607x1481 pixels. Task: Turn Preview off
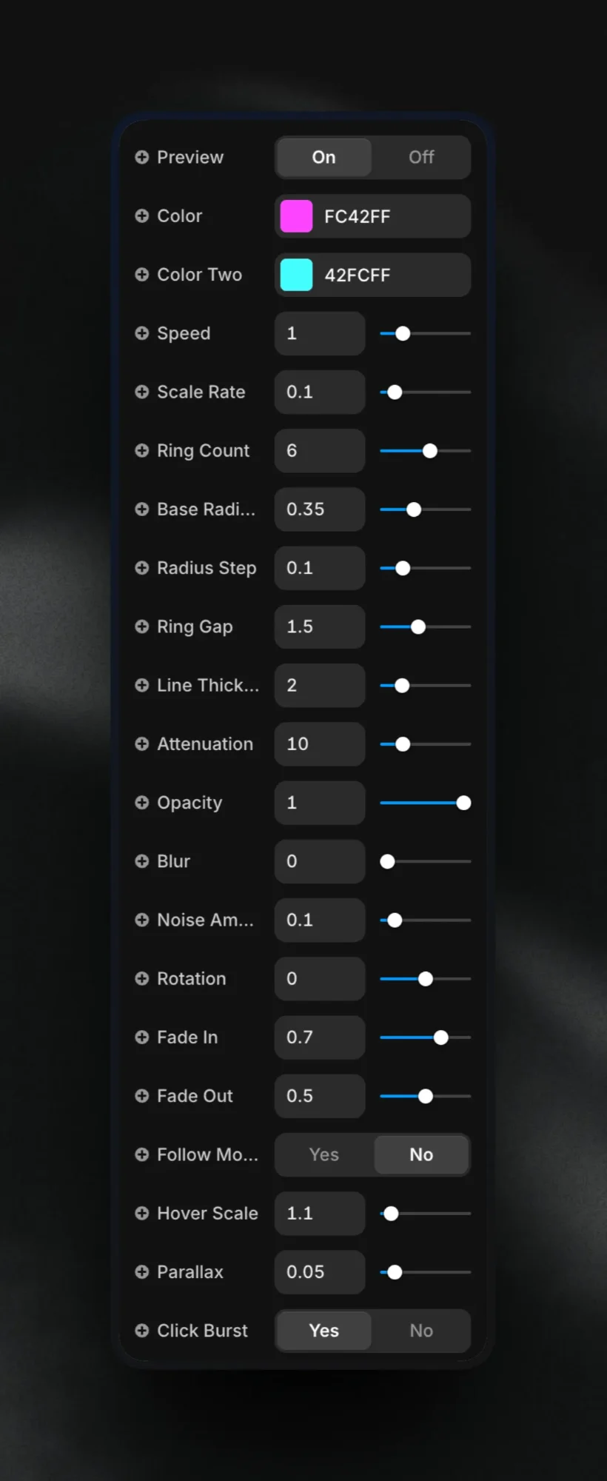pos(421,157)
